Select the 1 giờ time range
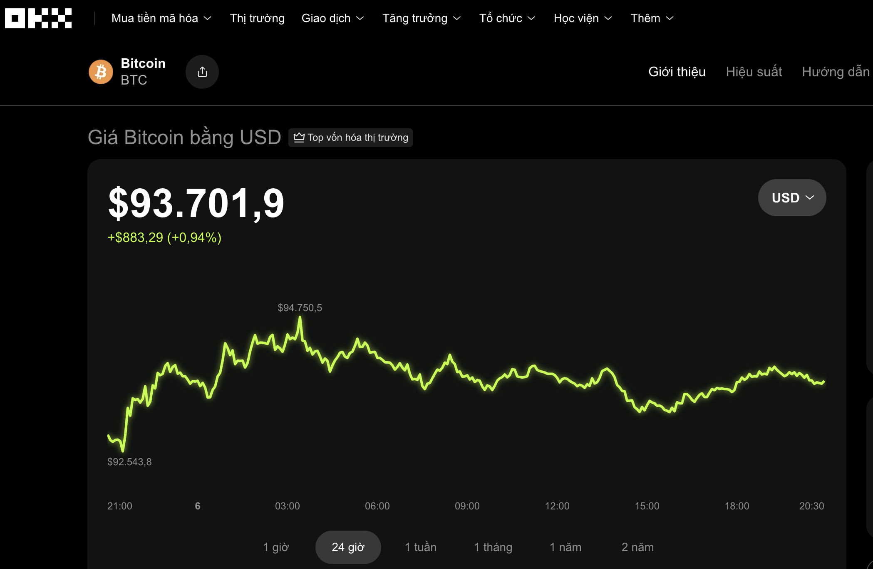 (x=276, y=547)
